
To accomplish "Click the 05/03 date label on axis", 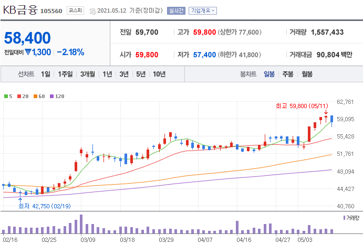I will (x=305, y=240).
